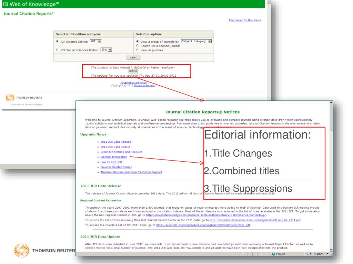Click the protected mode icon in status bar
The image size is (353, 264).
click(x=308, y=254)
